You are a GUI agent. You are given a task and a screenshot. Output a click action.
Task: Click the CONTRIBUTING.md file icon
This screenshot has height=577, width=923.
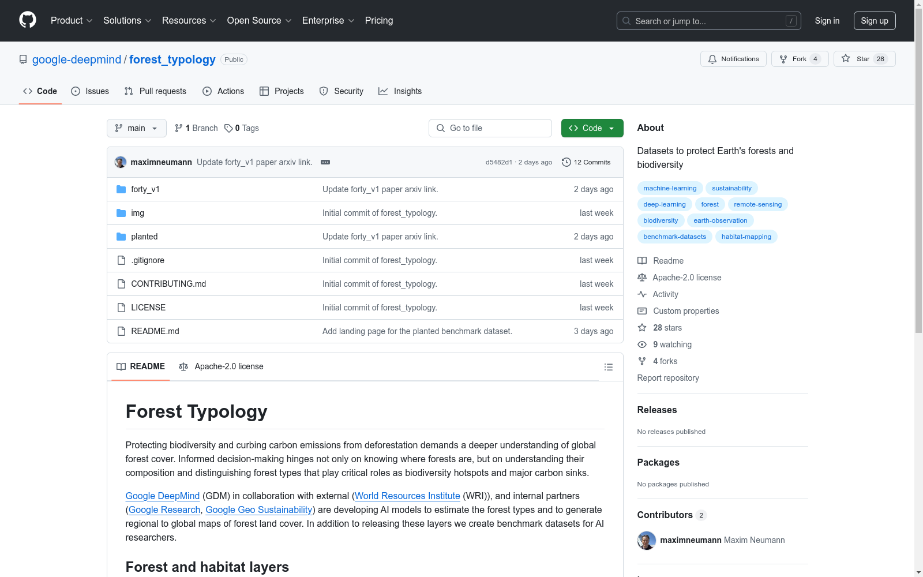pyautogui.click(x=121, y=284)
